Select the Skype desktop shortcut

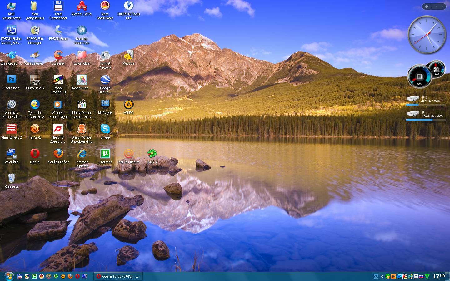tap(105, 129)
